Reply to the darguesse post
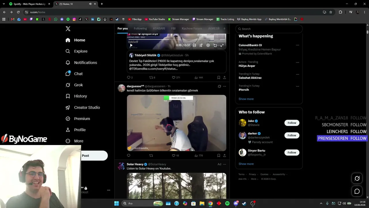Viewport: 369px width, 208px height. pyautogui.click(x=129, y=155)
